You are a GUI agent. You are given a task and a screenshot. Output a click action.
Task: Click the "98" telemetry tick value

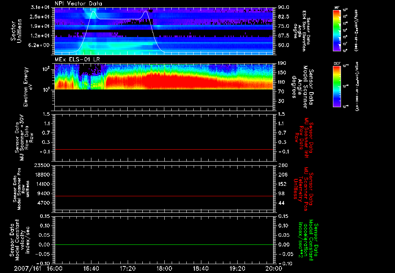click(x=281, y=194)
